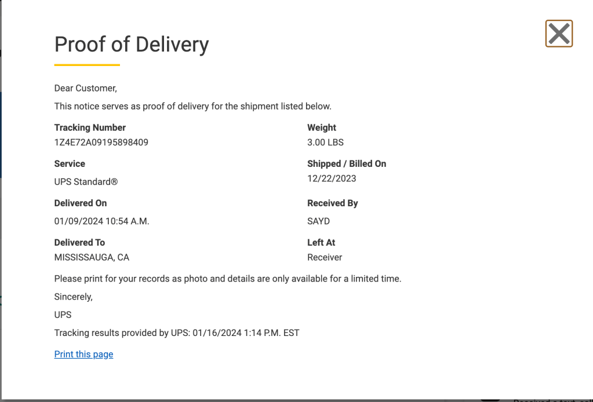Image resolution: width=593 pixels, height=402 pixels.
Task: Click the Shipped / Billed On label
Action: click(x=347, y=164)
